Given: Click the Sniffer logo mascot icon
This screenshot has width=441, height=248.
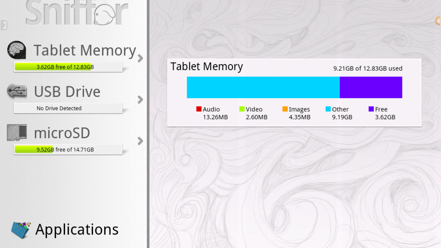Looking at the screenshot, I should coord(104,16).
